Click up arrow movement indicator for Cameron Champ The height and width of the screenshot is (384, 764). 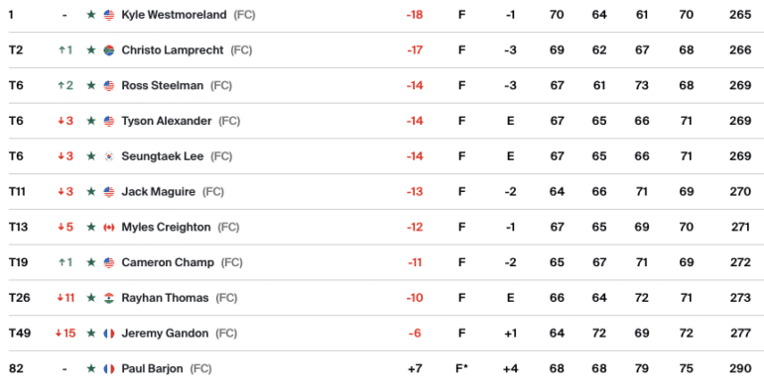62,262
